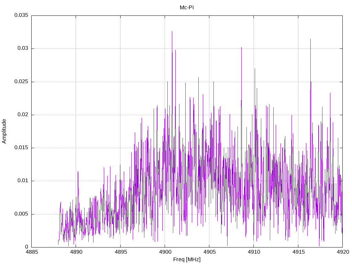Screen dimensions: 352x264
Task: Click the x-axis tick label 4920
Action: click(x=343, y=252)
